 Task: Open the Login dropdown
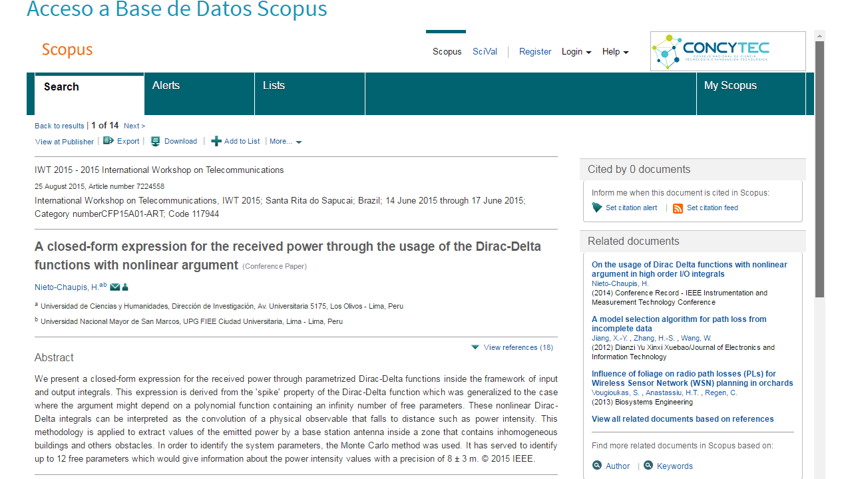click(576, 52)
